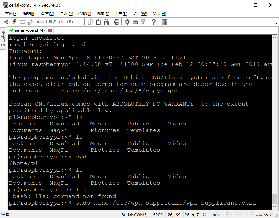Click the 'pi@raspberrypi:~$ pwd' command line

tap(48, 157)
